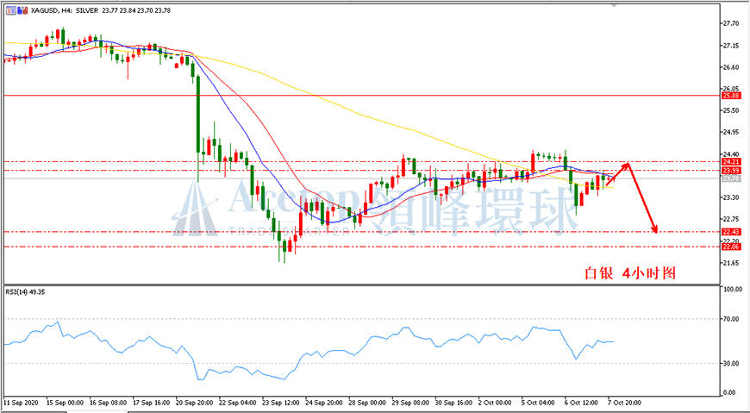This screenshot has height=413, width=750.
Task: Click the 2 Oct 00:00 time label
Action: 496,403
